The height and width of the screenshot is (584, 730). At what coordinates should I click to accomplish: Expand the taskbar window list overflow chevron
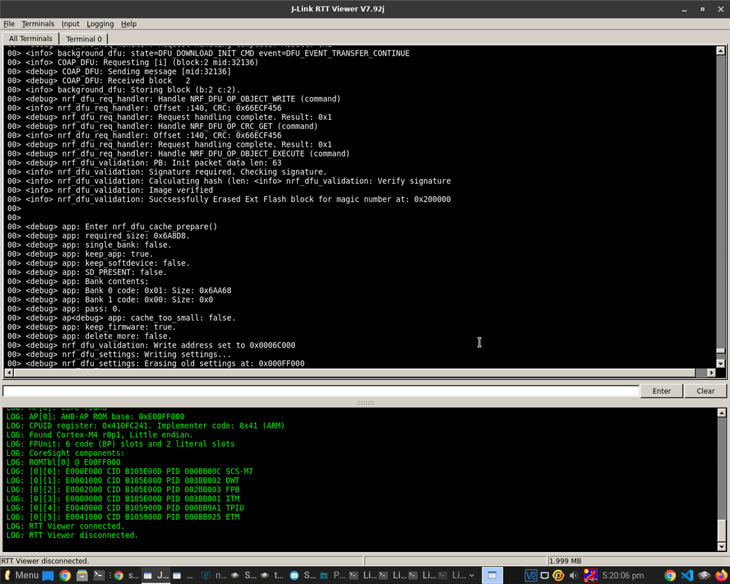(471, 575)
